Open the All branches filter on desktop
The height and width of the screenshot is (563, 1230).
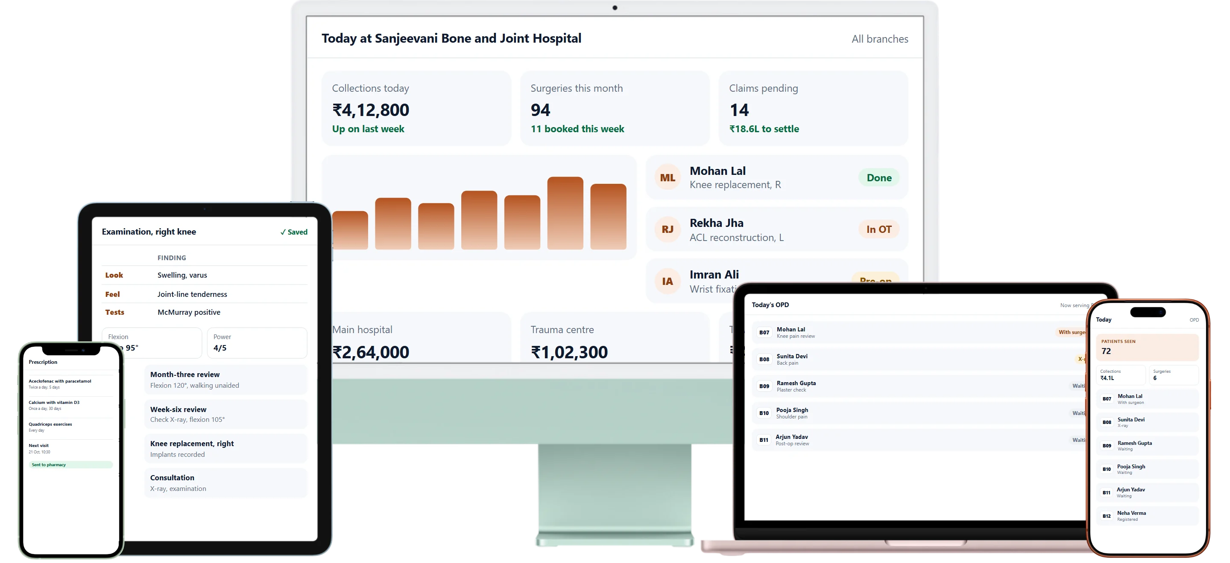point(879,39)
